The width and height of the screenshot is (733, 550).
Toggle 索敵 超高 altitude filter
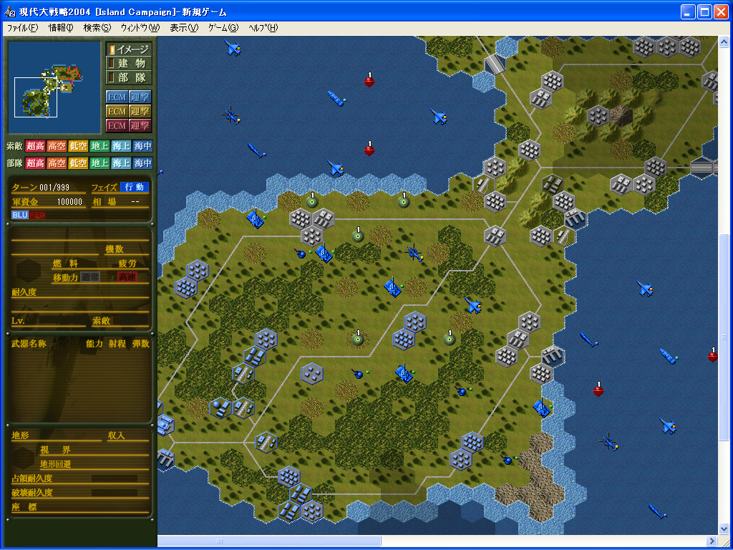35,146
